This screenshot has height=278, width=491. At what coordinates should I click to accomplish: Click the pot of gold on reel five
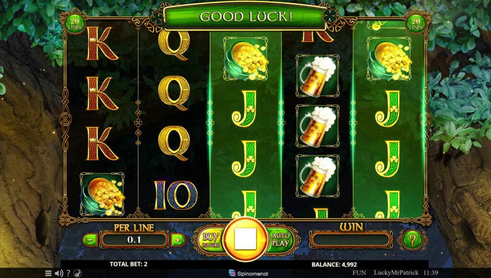click(x=388, y=58)
